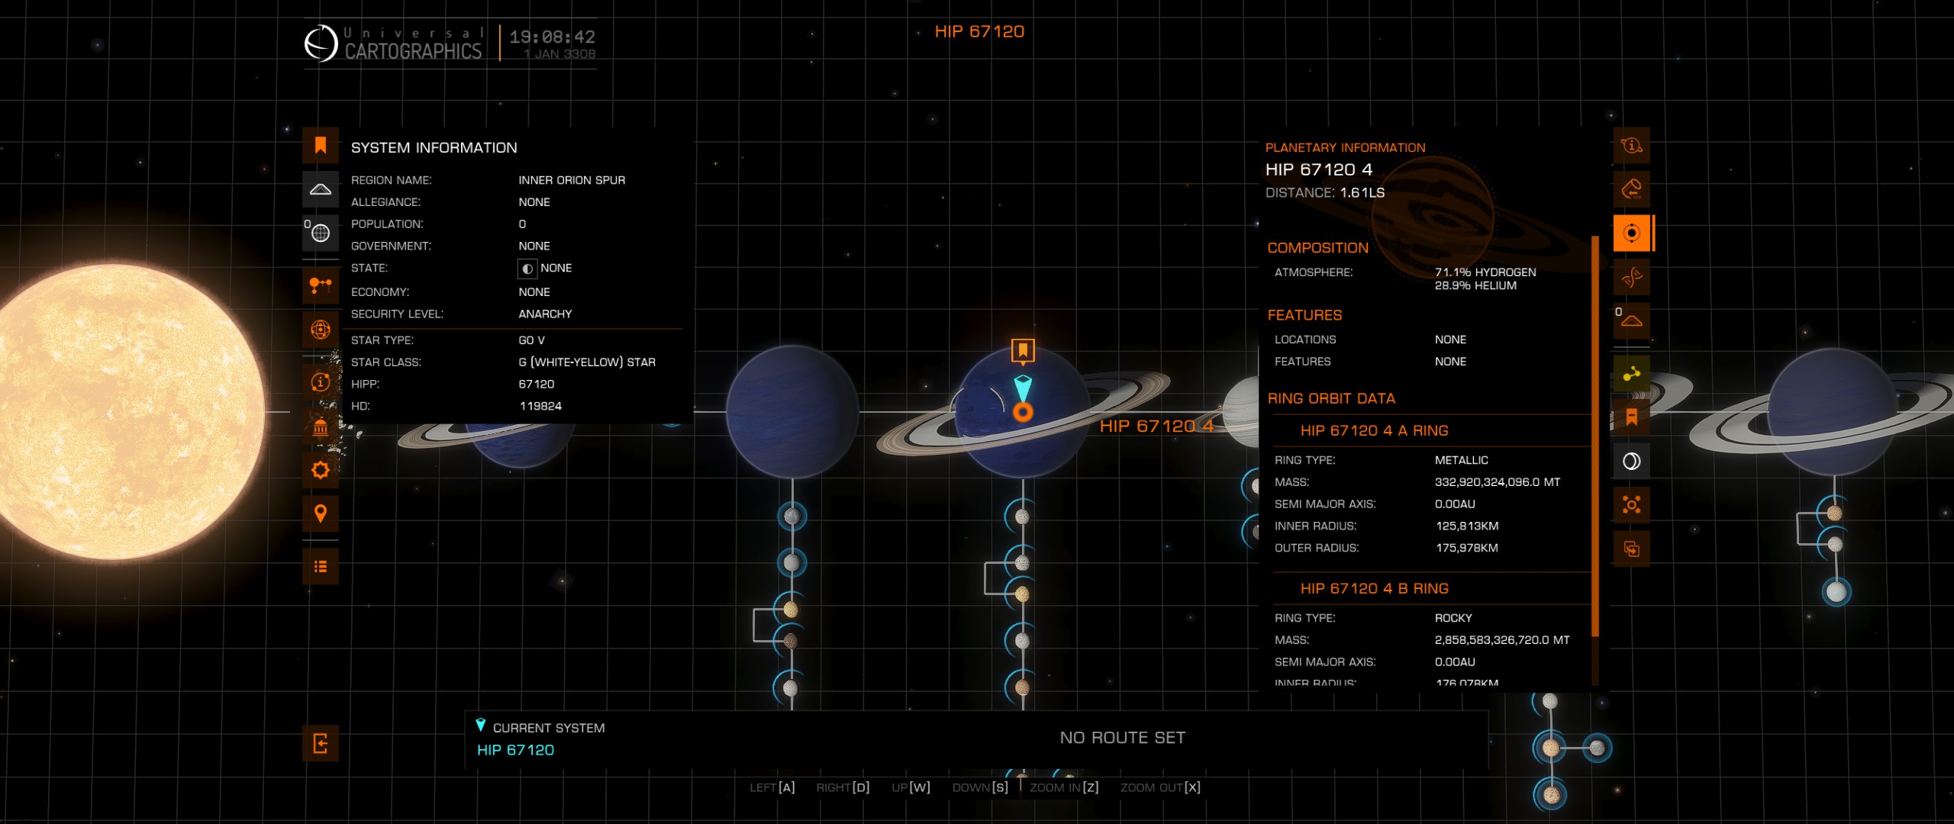This screenshot has height=824, width=1954.
Task: Click the INNER ORION SPUR region value
Action: coord(572,180)
